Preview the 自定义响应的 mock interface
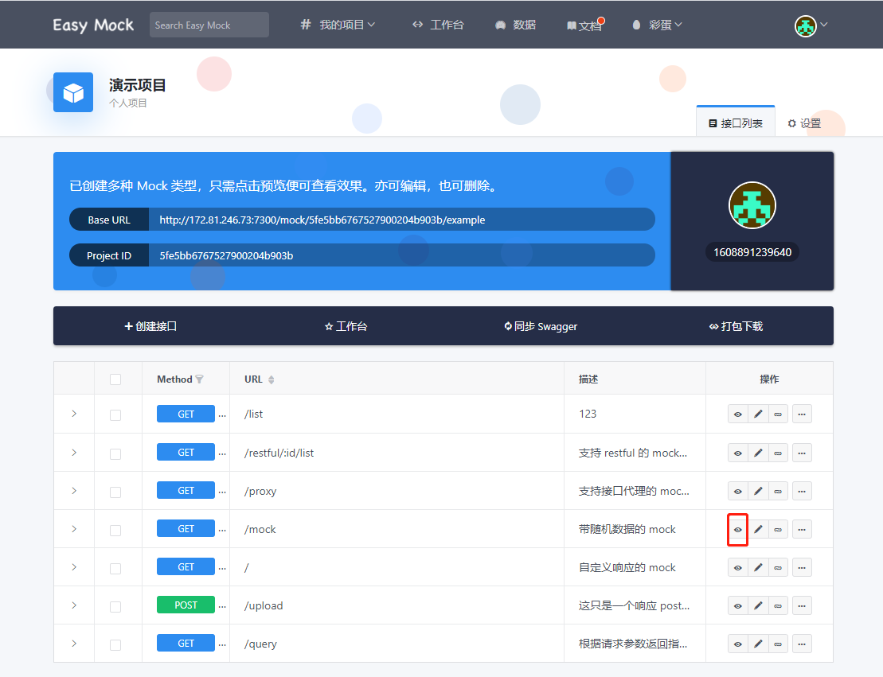883x677 pixels. coord(738,568)
